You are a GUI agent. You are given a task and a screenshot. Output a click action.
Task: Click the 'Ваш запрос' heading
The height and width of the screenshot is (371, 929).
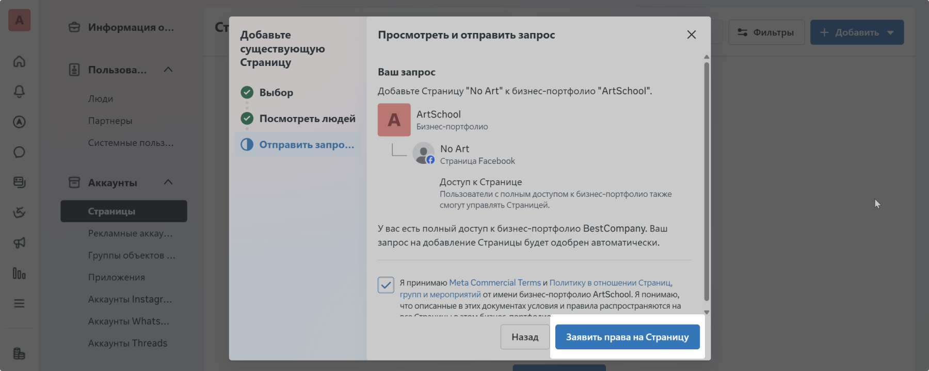tap(407, 72)
